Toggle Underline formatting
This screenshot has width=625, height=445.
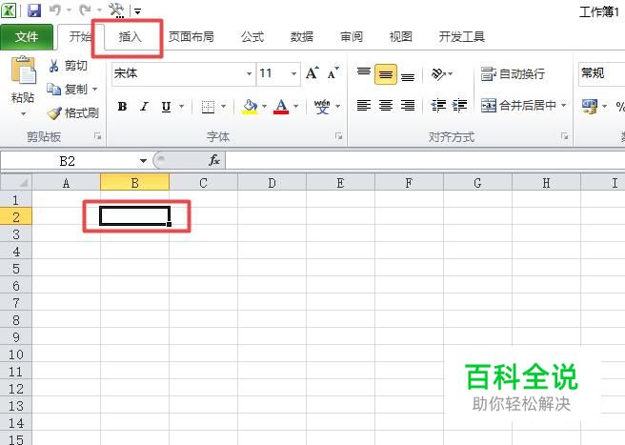pos(166,107)
